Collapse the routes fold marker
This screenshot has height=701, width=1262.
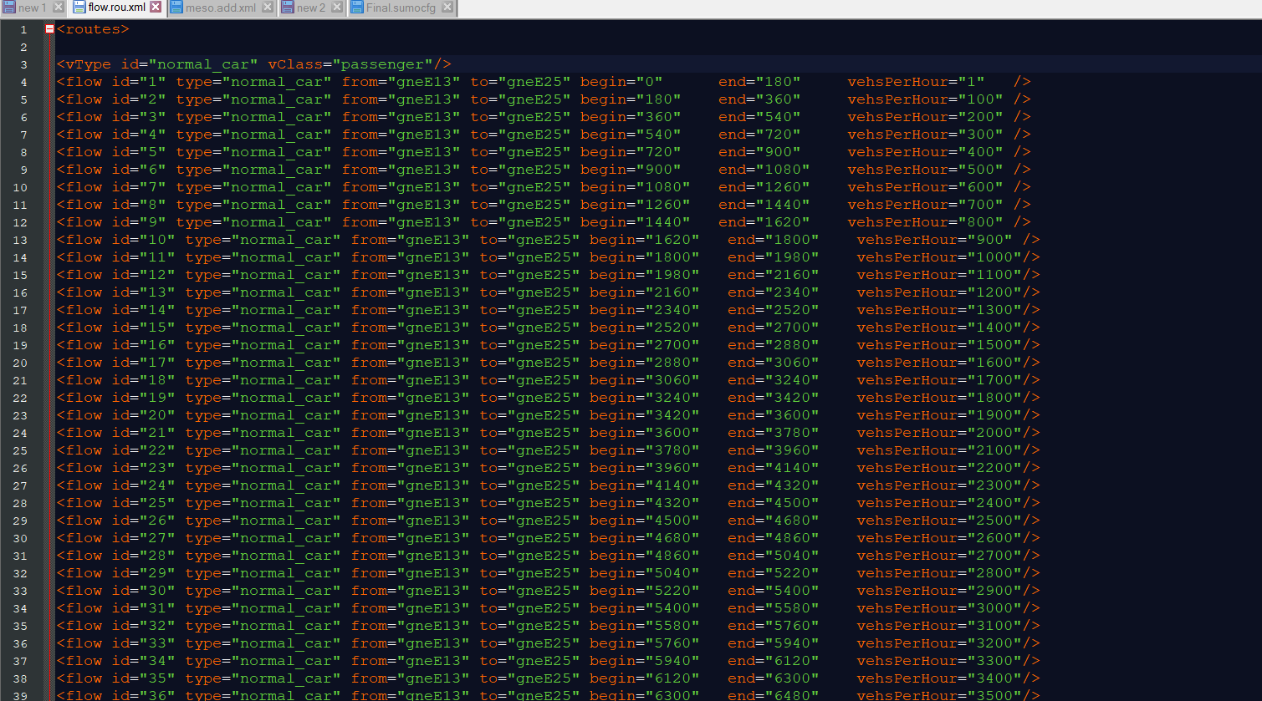[x=49, y=29]
